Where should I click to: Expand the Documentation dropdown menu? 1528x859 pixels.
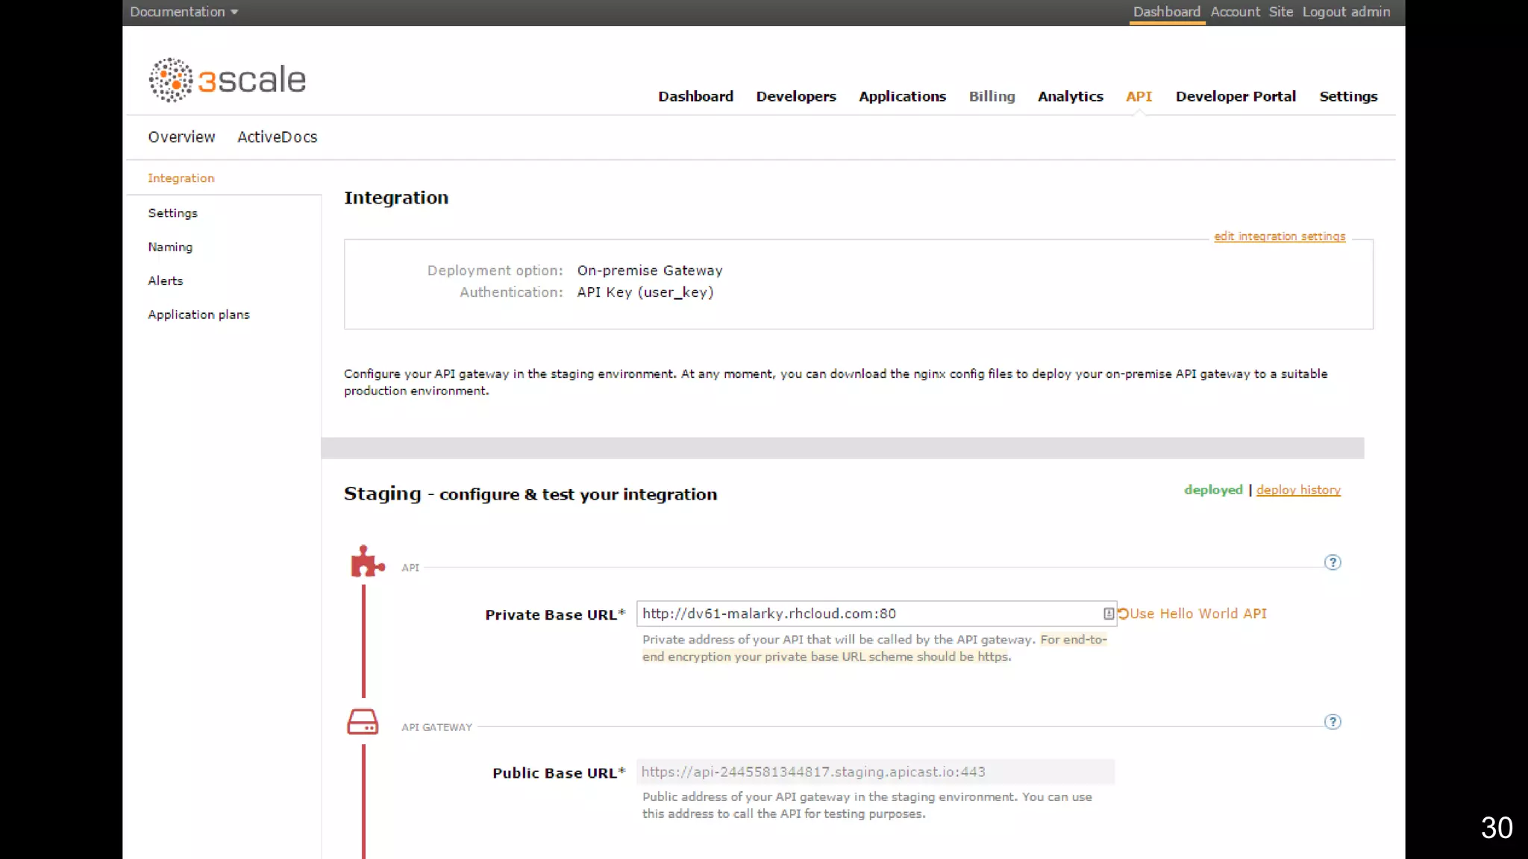point(184,12)
